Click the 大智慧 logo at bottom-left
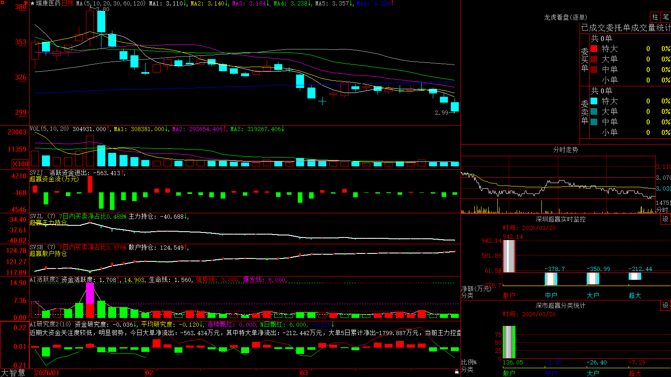671x377 pixels. tap(13, 372)
